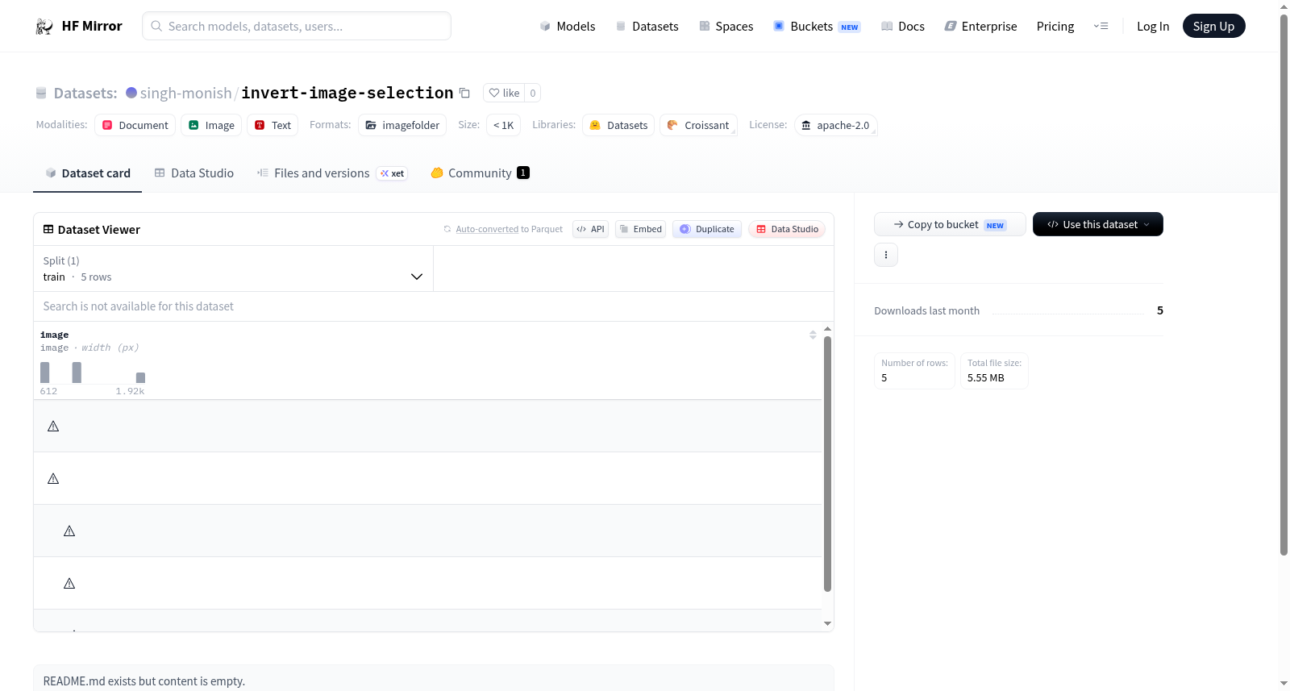1290x691 pixels.
Task: Click the Duplicate button
Action: 706,229
